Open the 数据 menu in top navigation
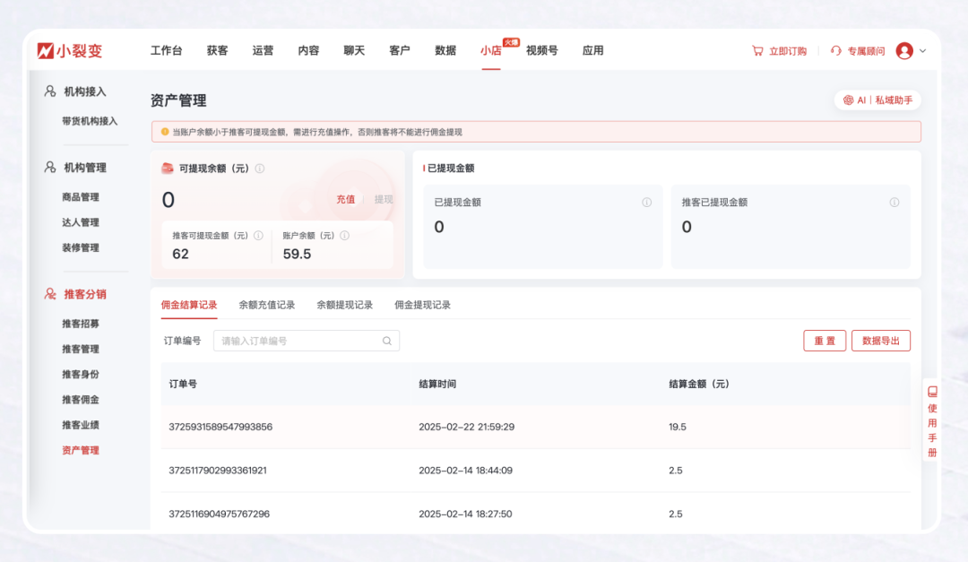 445,51
